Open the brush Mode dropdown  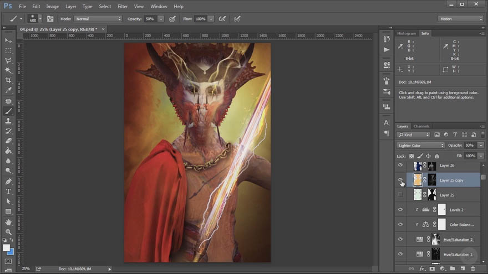pos(98,19)
